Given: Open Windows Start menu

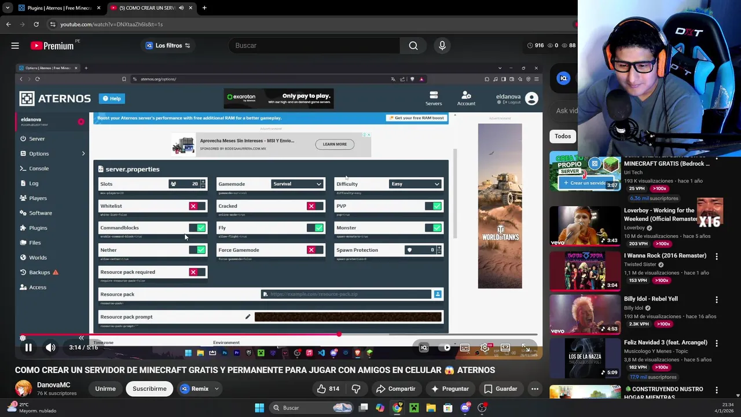Looking at the screenshot, I should (259, 408).
